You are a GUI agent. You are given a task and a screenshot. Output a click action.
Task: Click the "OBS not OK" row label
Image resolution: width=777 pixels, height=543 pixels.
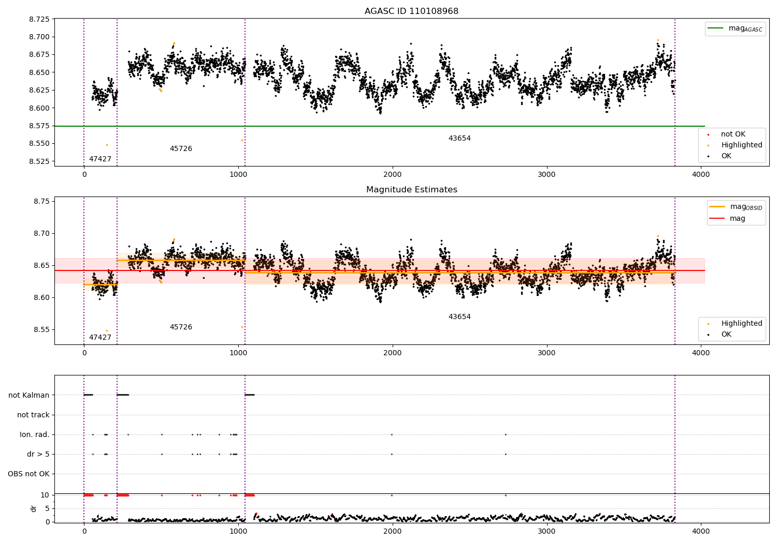(x=28, y=474)
